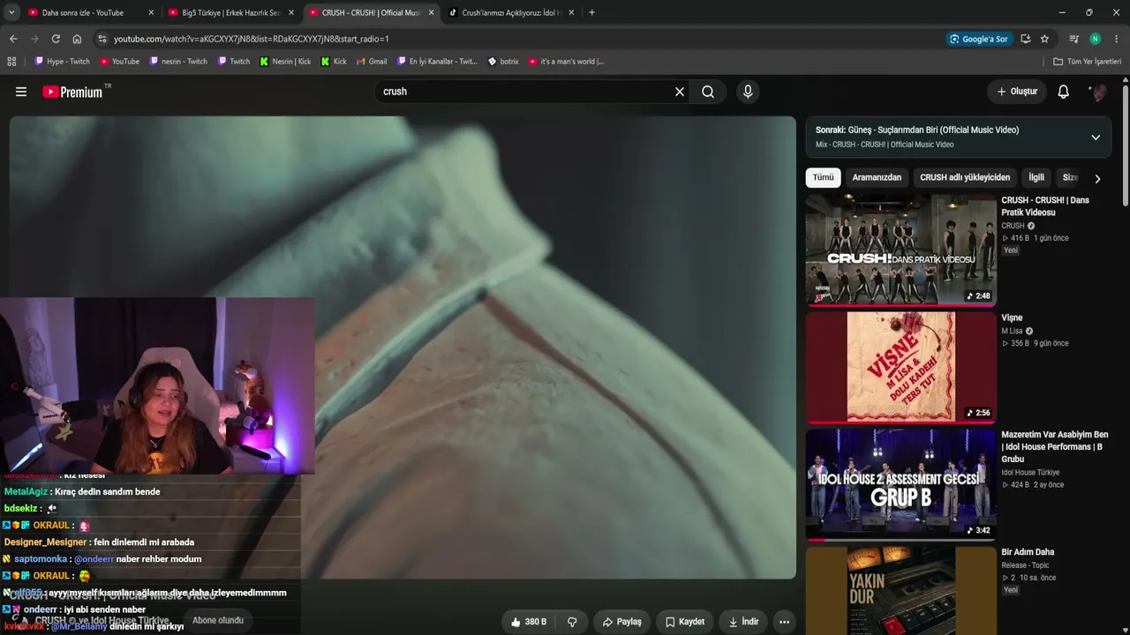
Task: Open the media control icon in toolbar
Action: pos(1073,39)
